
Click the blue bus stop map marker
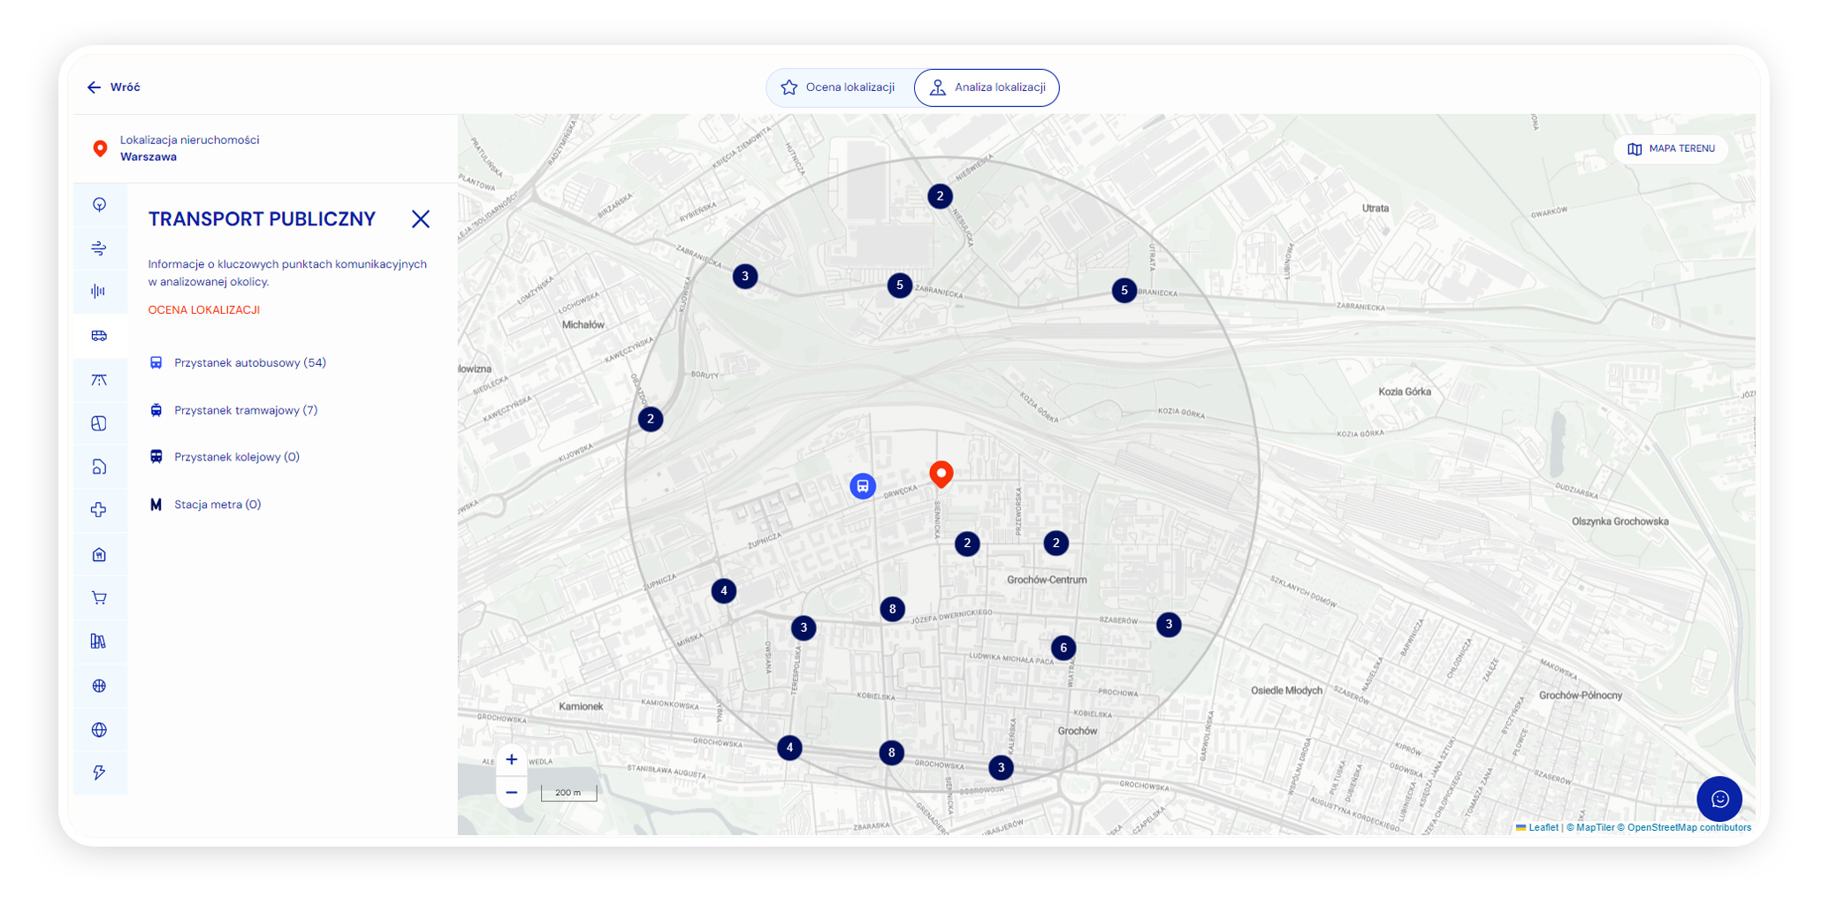click(862, 486)
